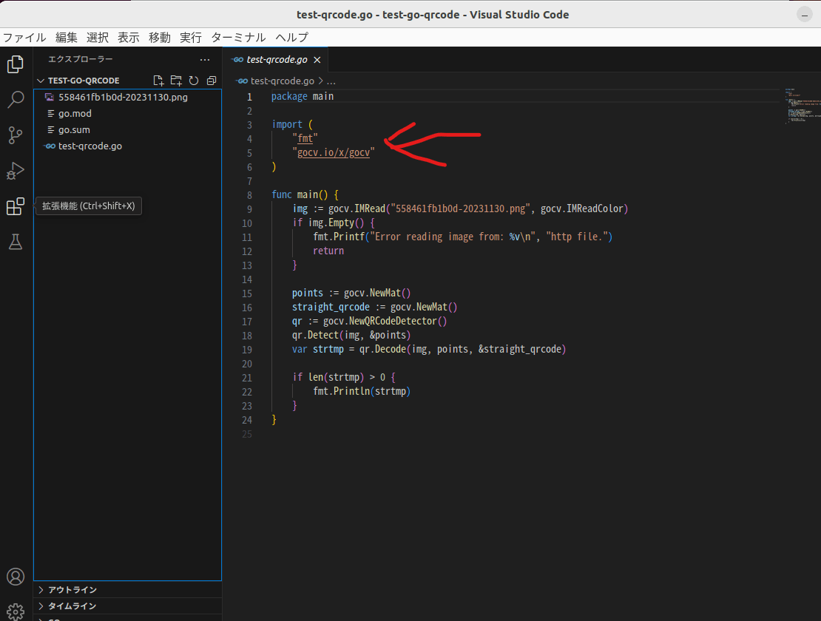
Task: Click breadcrumb chevron after test-qrcode.go
Action: tap(320, 81)
